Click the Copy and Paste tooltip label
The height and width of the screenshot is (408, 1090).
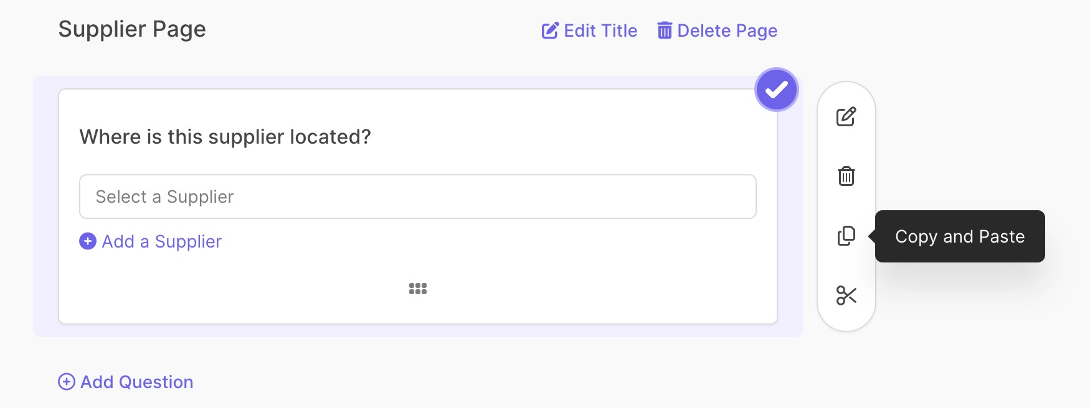click(960, 236)
